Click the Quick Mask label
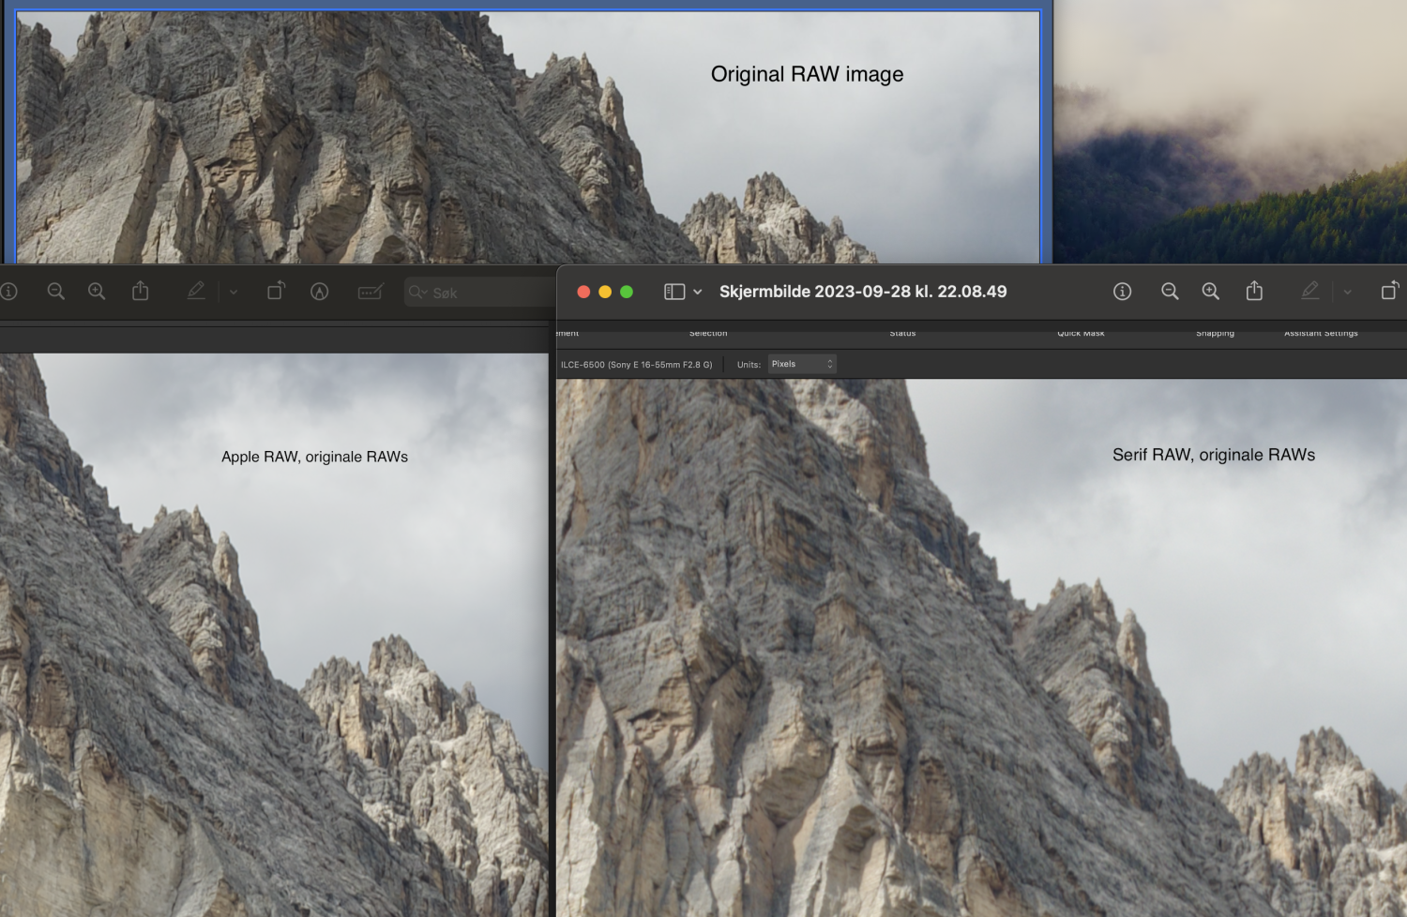The image size is (1407, 917). pos(1081,333)
